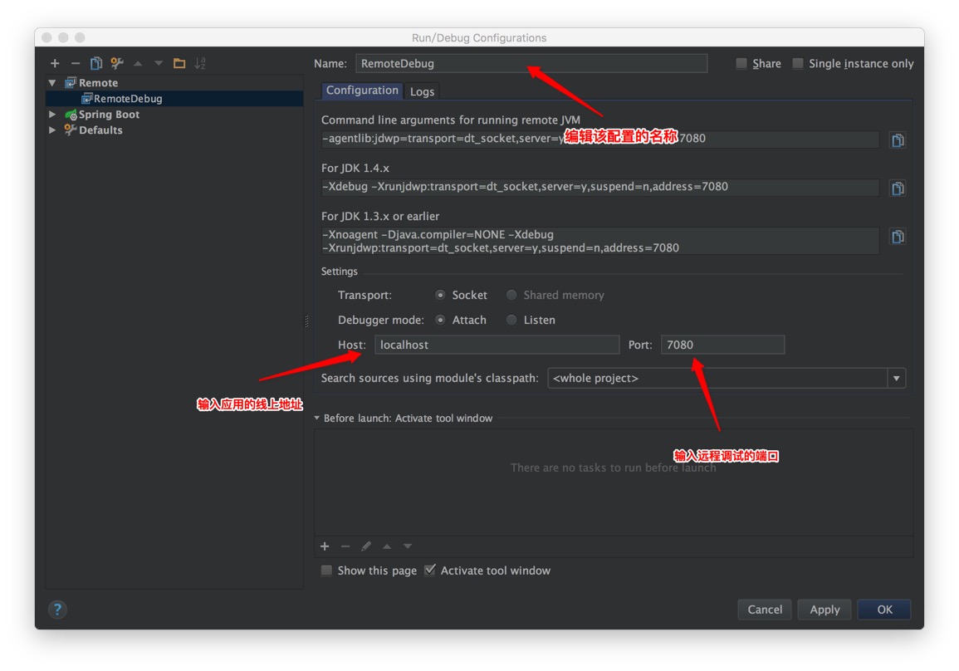The image size is (959, 671).
Task: Switch to the Logs tab
Action: point(422,91)
